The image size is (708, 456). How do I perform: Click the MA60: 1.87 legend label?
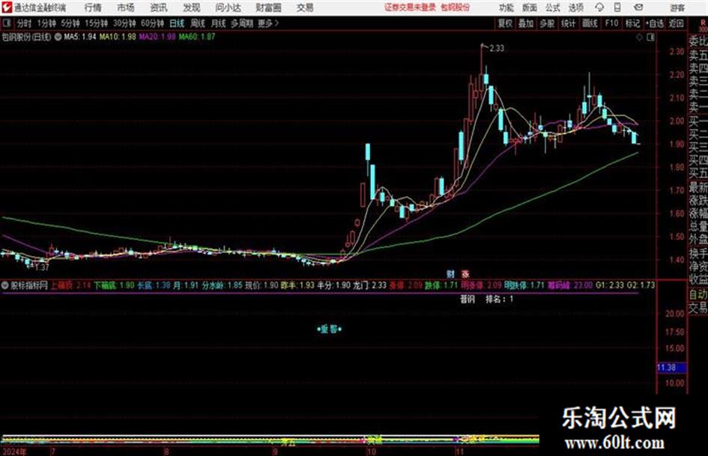[197, 37]
